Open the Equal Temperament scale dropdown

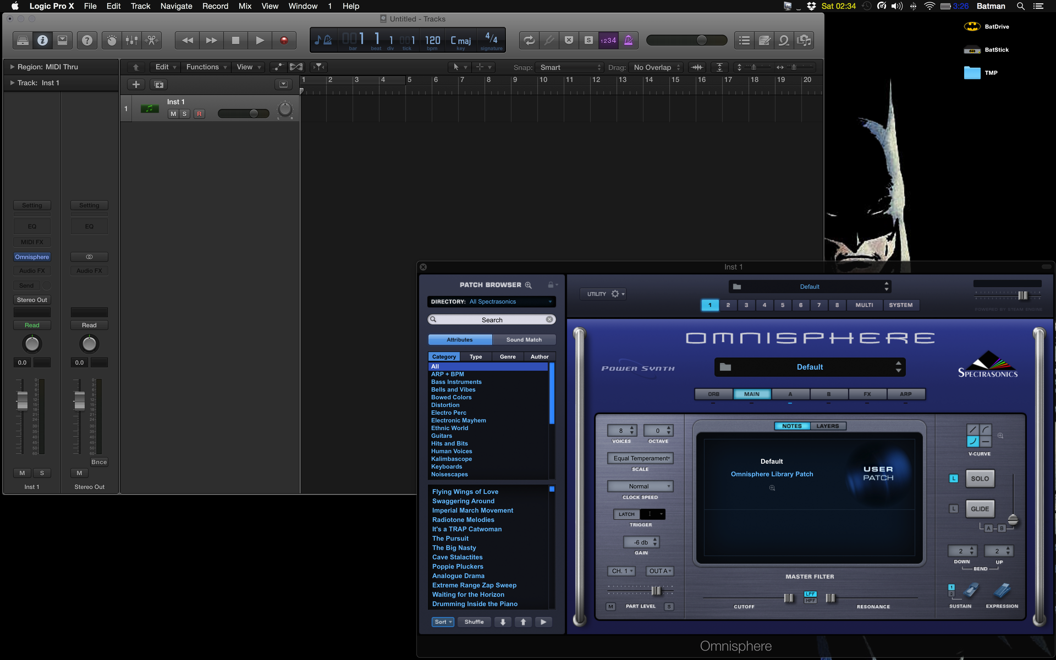[640, 458]
